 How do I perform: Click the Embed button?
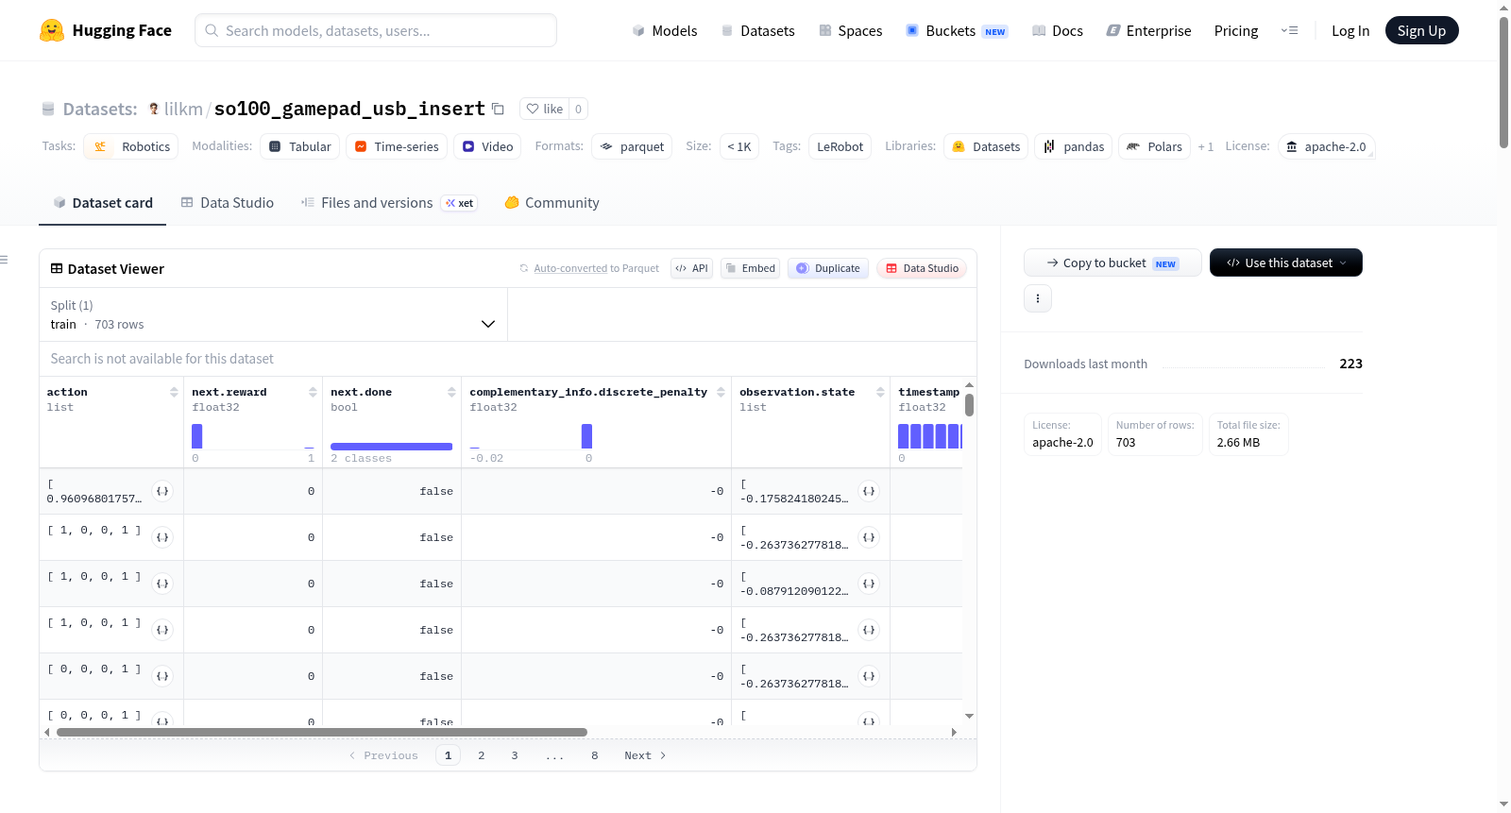pos(750,268)
